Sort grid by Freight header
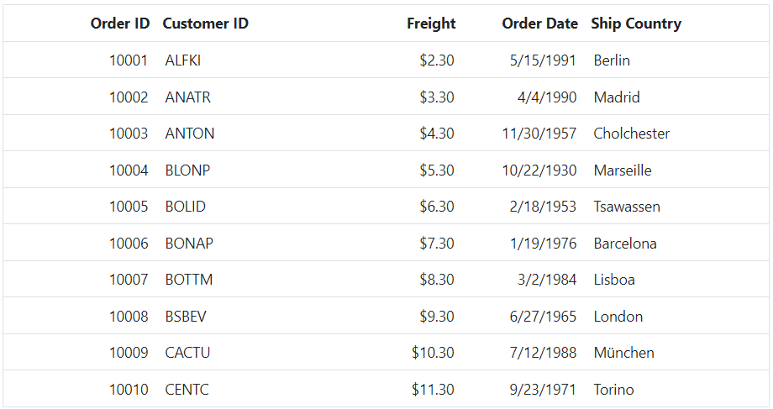Screen dimensions: 773x409 431,24
